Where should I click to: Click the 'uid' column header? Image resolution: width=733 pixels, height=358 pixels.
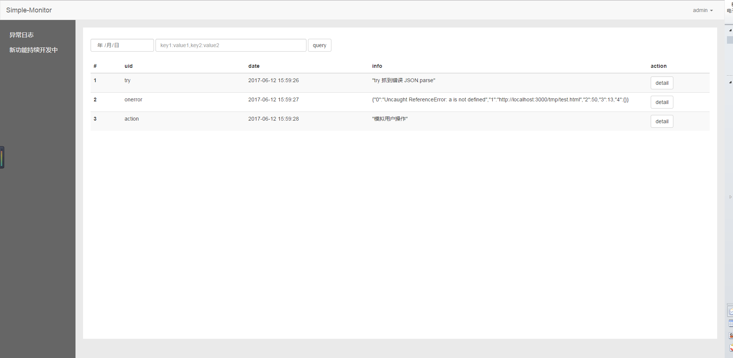coord(129,66)
